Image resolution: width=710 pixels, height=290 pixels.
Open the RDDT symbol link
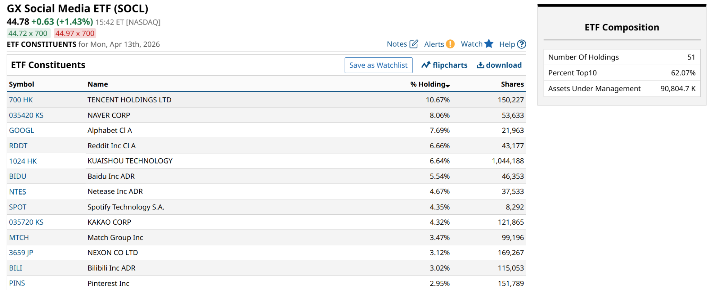pyautogui.click(x=18, y=146)
